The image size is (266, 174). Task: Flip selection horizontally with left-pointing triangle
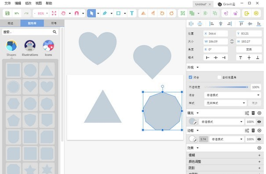coord(153,13)
